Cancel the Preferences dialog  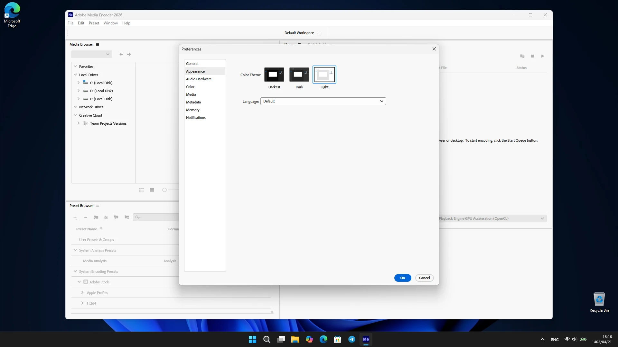point(424,278)
